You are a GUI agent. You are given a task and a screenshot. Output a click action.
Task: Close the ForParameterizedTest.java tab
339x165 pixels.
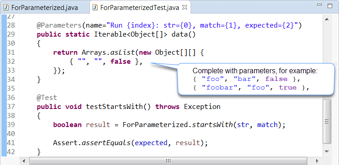click(184, 8)
